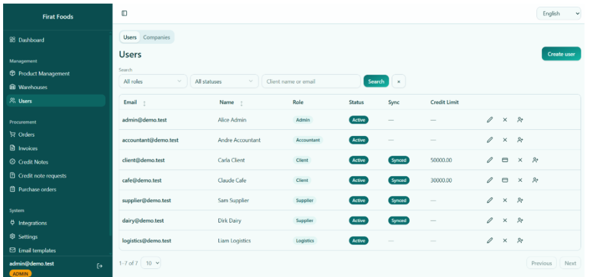Toggle the sidebar collapse icon

click(124, 14)
